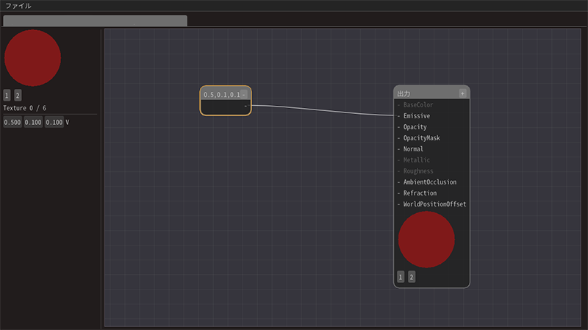Expand the 出力 node with plus button
The image size is (588, 330).
(x=462, y=93)
